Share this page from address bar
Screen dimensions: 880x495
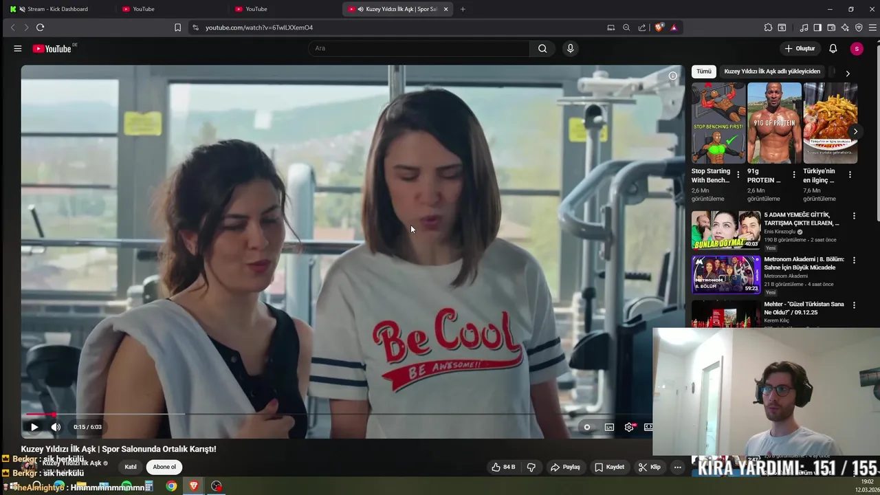pyautogui.click(x=642, y=27)
